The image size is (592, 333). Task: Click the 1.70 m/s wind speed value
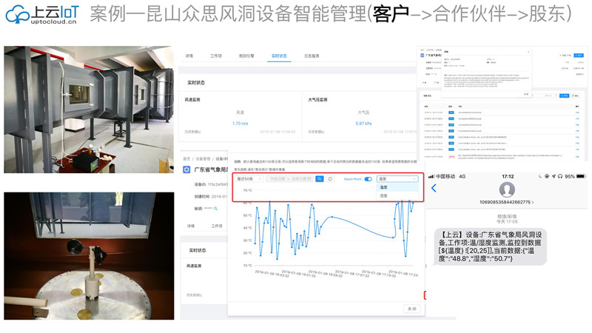tap(240, 123)
